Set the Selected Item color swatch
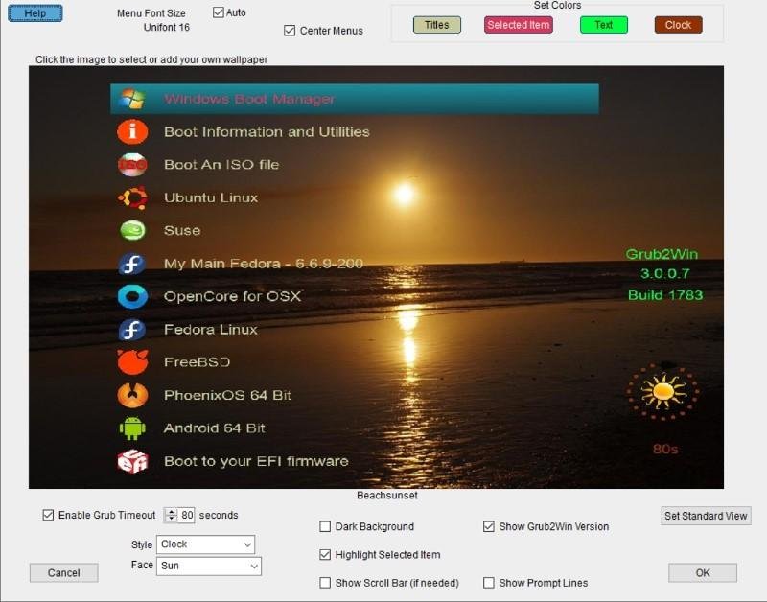The image size is (767, 602). [519, 25]
